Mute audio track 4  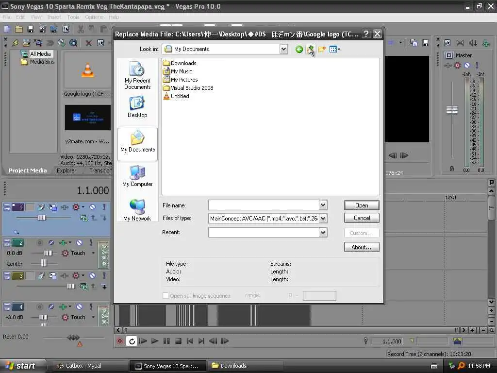[79, 307]
